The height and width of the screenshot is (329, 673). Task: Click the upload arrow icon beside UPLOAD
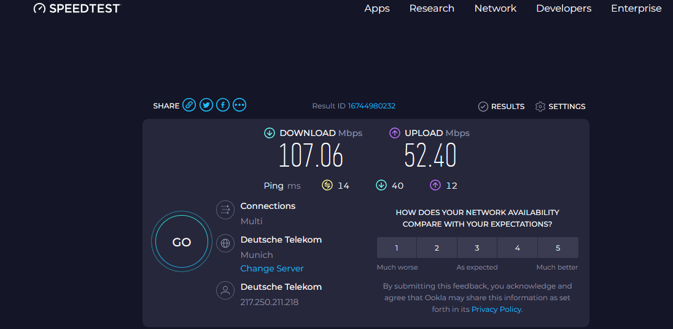pos(395,133)
